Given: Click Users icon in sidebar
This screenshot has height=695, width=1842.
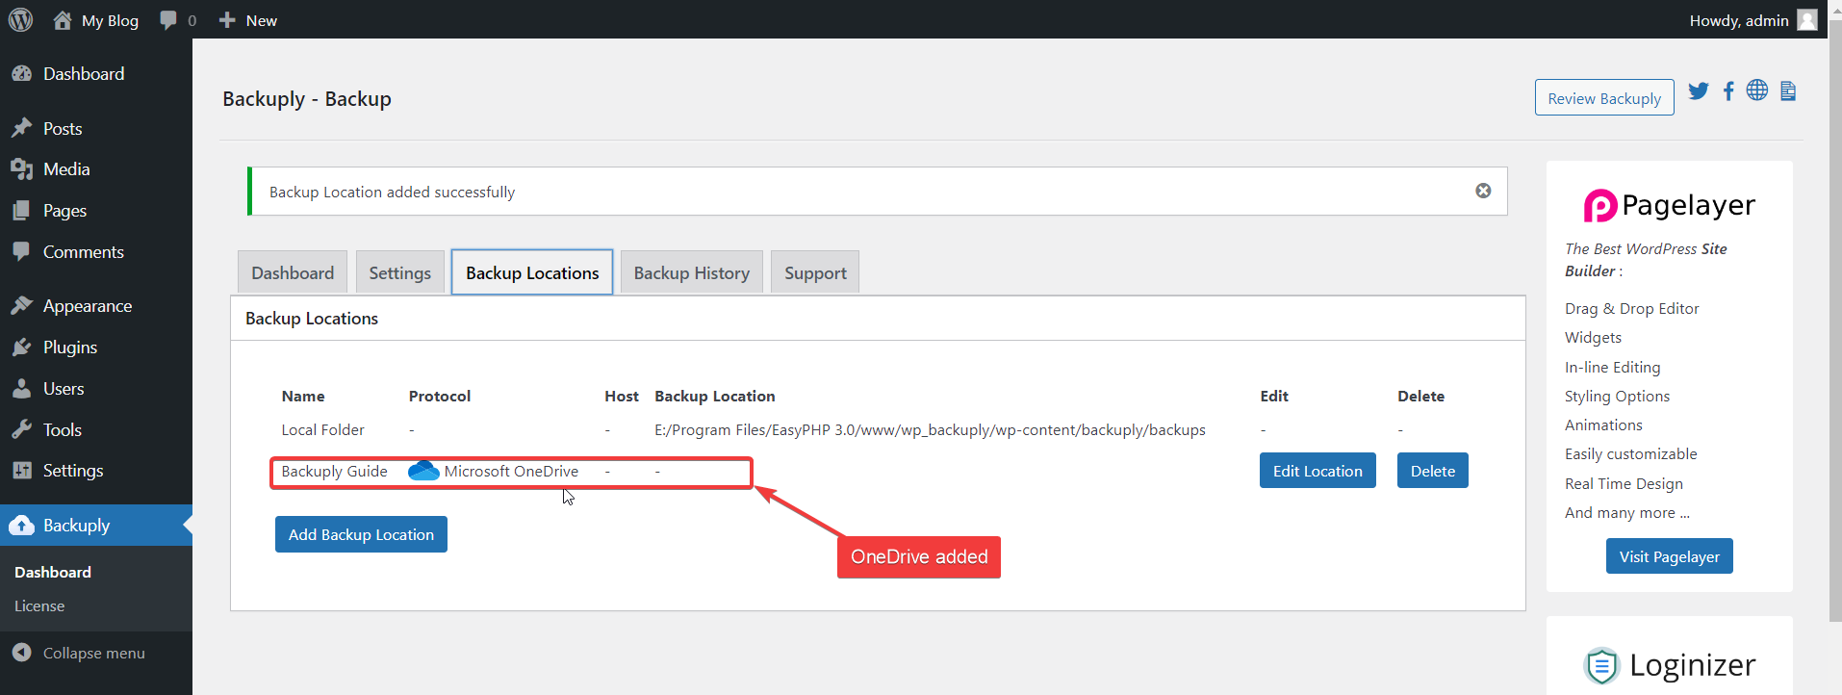Looking at the screenshot, I should (21, 389).
